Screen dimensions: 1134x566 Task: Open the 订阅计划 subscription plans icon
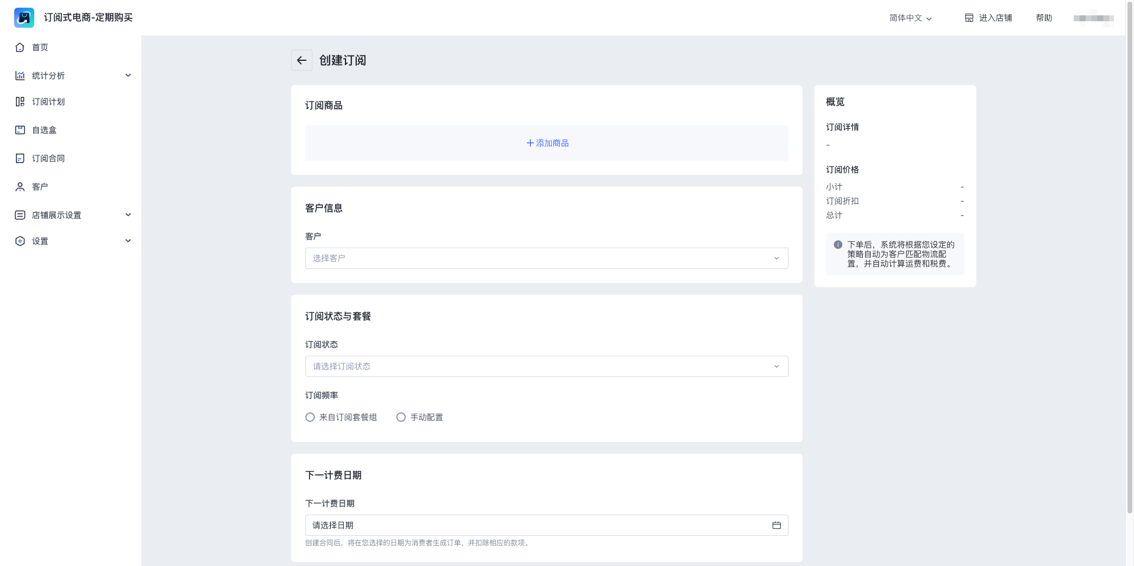(20, 102)
